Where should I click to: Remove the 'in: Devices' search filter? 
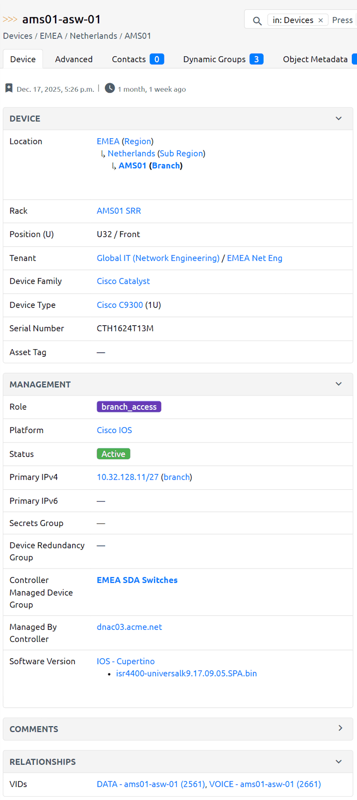[x=321, y=20]
